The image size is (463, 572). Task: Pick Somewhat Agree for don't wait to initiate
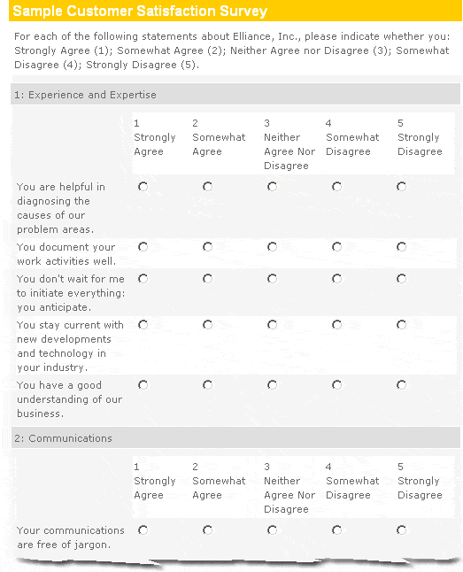point(208,279)
